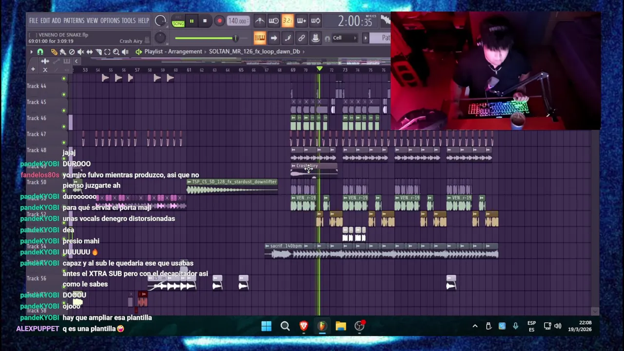Choose the Select marquee tool
This screenshot has width=624, height=351.
[107, 52]
